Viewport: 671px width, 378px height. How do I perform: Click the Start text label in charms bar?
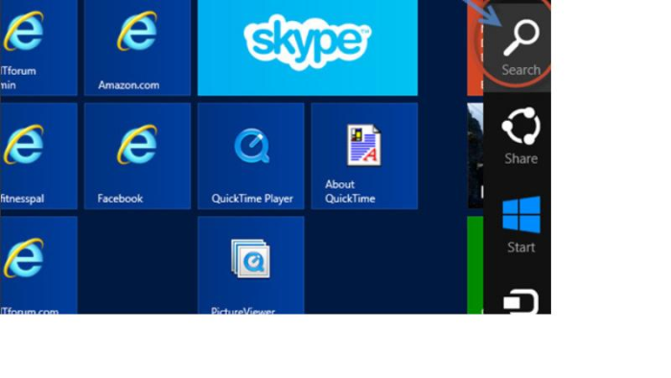point(521,247)
